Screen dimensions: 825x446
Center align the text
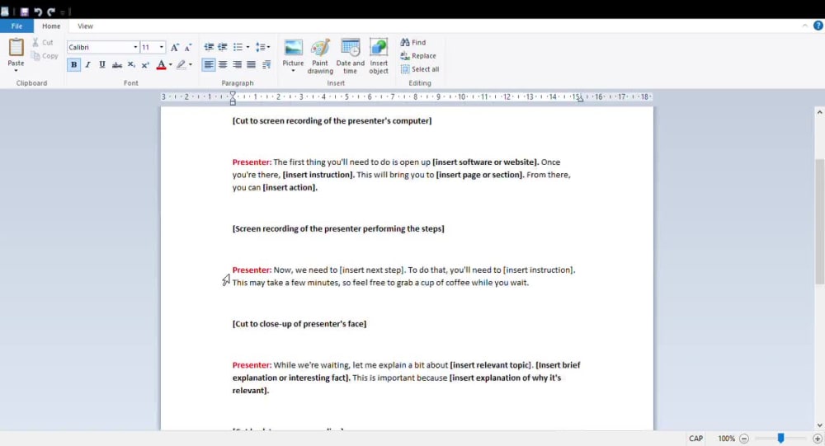pos(223,64)
